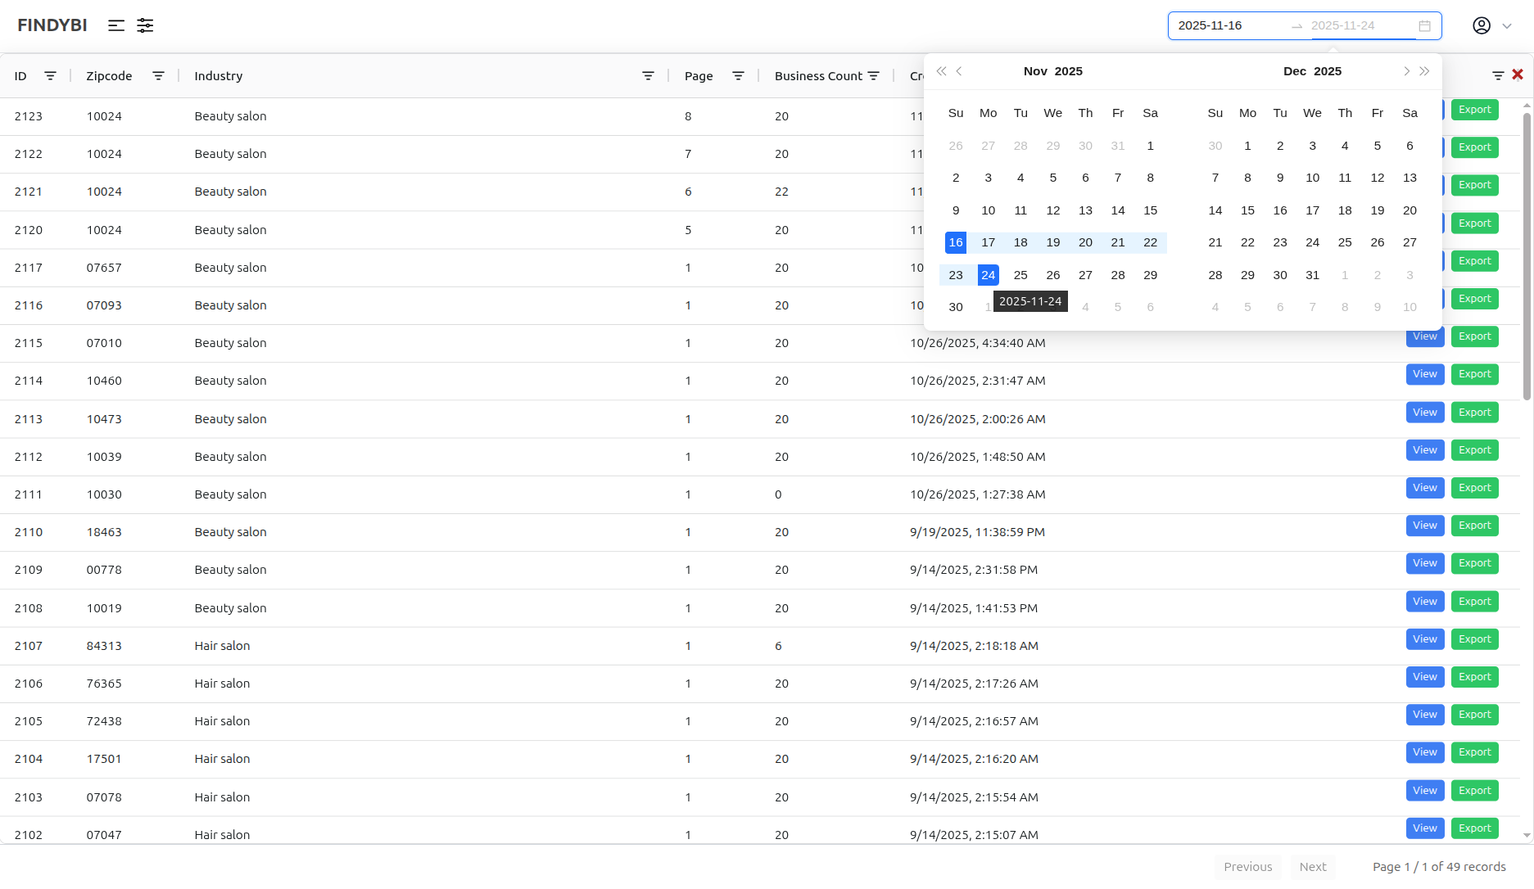Pick December 31 in the calendar
This screenshot has width=1534, height=889.
point(1313,275)
